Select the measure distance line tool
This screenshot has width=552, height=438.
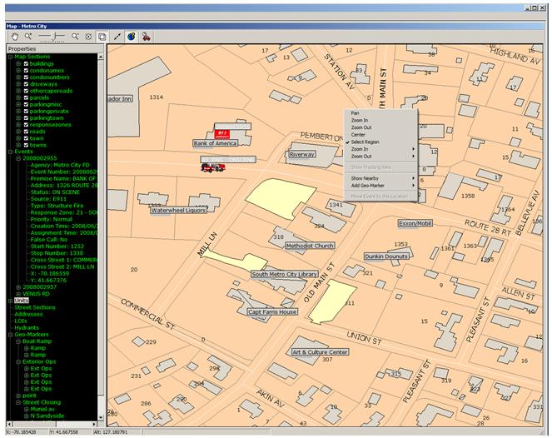[x=118, y=37]
